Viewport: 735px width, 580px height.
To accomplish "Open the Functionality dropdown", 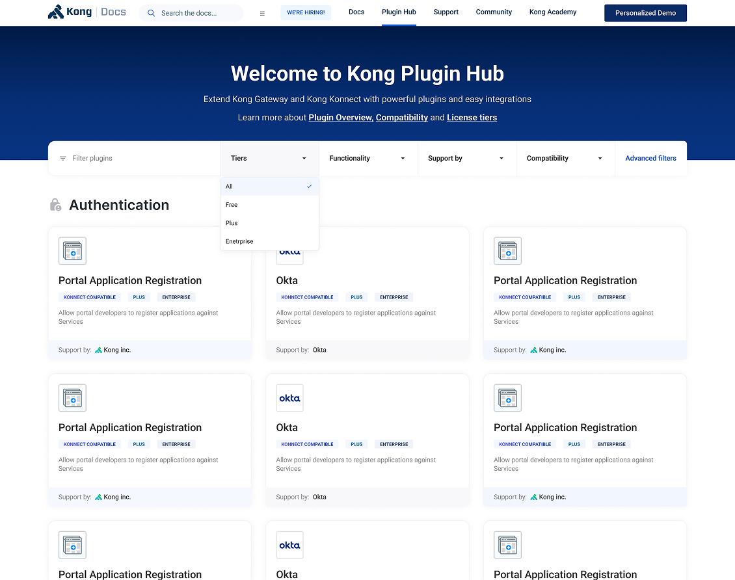I will tap(368, 158).
